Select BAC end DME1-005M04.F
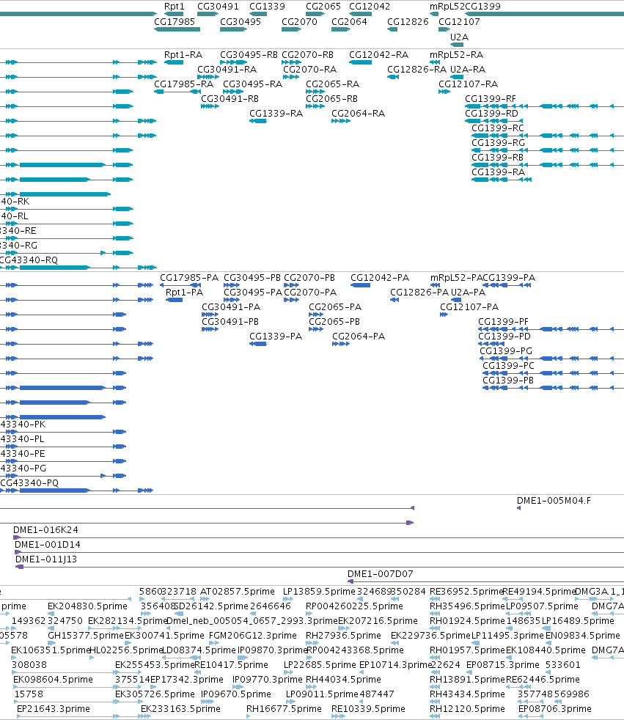 point(554,501)
